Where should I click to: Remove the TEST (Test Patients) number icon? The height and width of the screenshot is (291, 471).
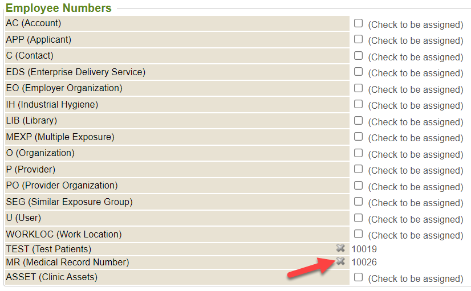(x=340, y=248)
